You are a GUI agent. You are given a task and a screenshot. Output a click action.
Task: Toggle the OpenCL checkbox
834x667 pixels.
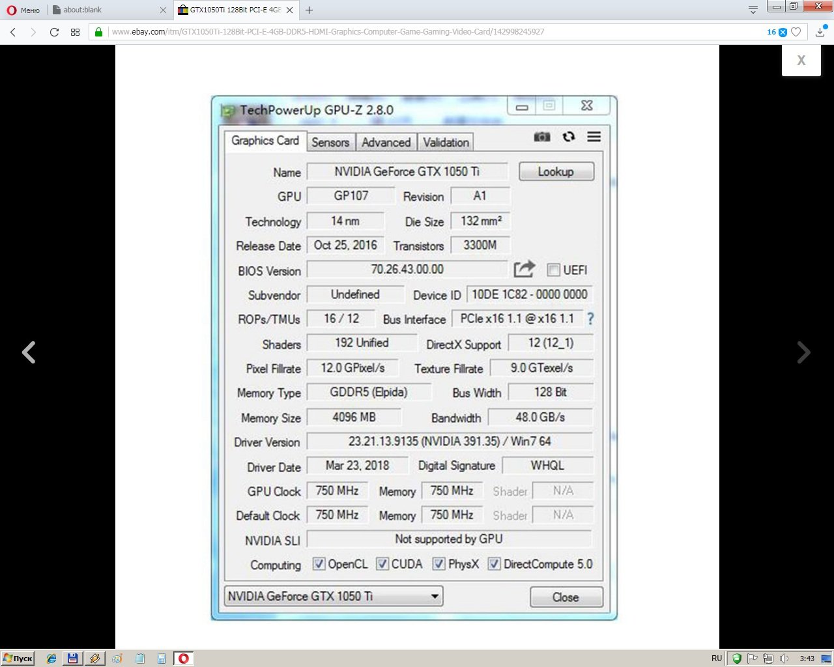319,564
